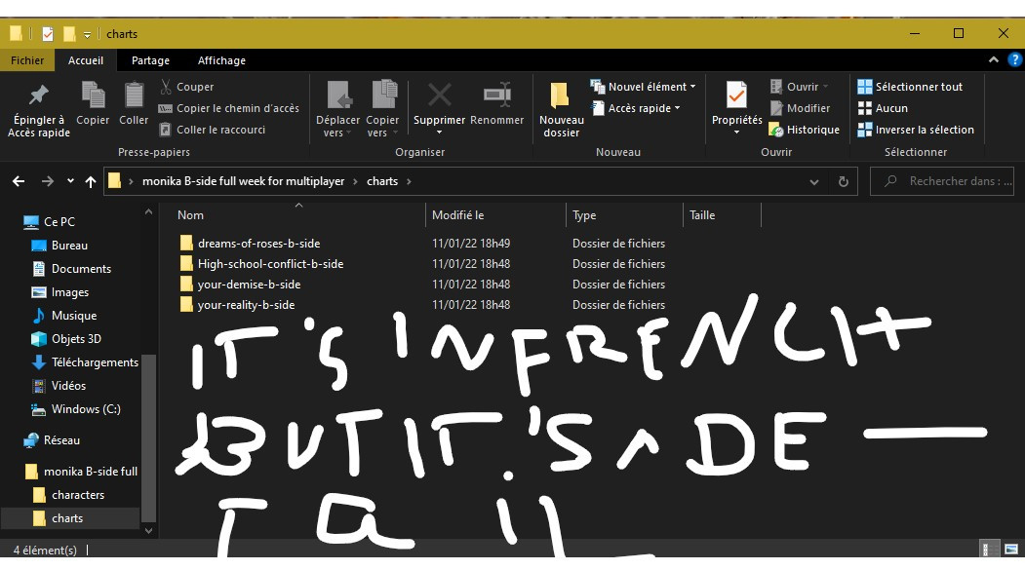Click the Historique icon

click(x=776, y=130)
